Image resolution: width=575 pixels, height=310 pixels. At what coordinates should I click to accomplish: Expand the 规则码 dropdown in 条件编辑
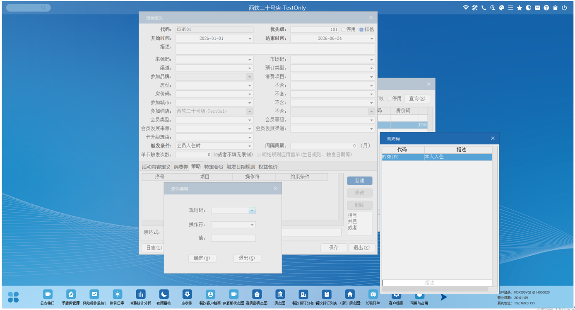click(x=252, y=211)
